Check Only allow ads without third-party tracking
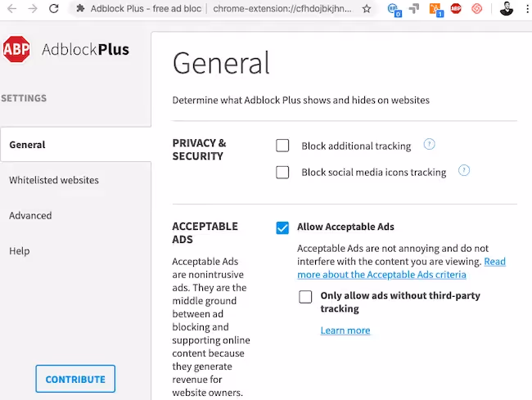532x400 pixels. pyautogui.click(x=305, y=297)
